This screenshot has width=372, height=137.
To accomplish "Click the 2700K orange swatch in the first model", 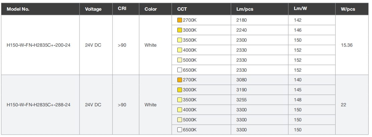I will [180, 20].
